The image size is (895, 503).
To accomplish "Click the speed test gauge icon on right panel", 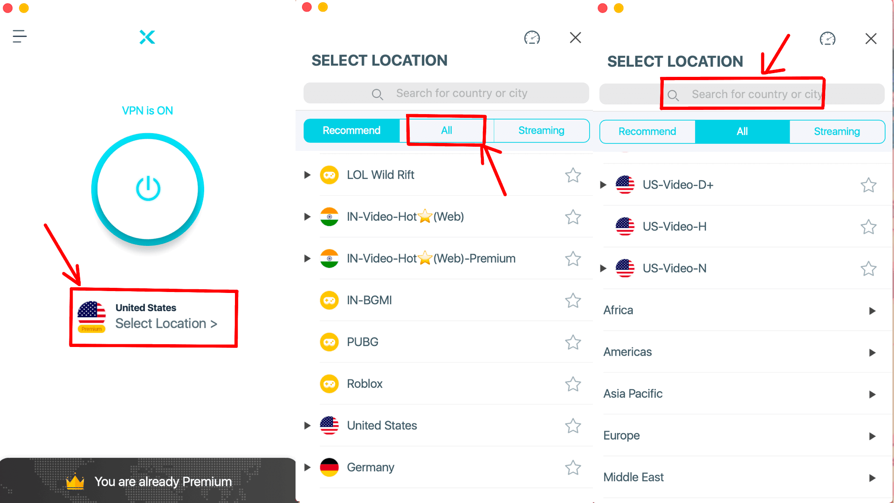I will point(827,37).
